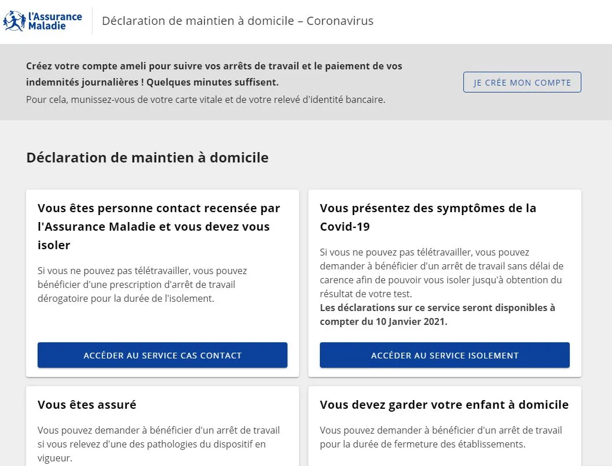The height and width of the screenshot is (466, 612).
Task: Click the l'Assurance Maladie wordmark
Action: 55,21
